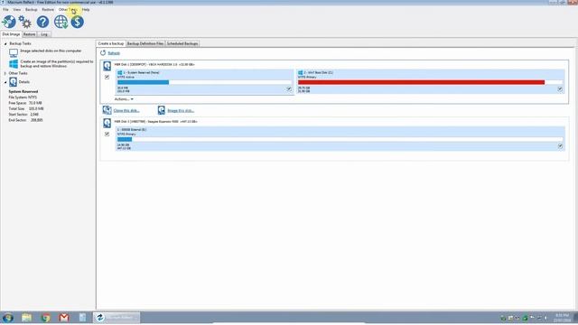578x325 pixels.
Task: Click the System Reserved heading in Details
Action: click(x=23, y=91)
